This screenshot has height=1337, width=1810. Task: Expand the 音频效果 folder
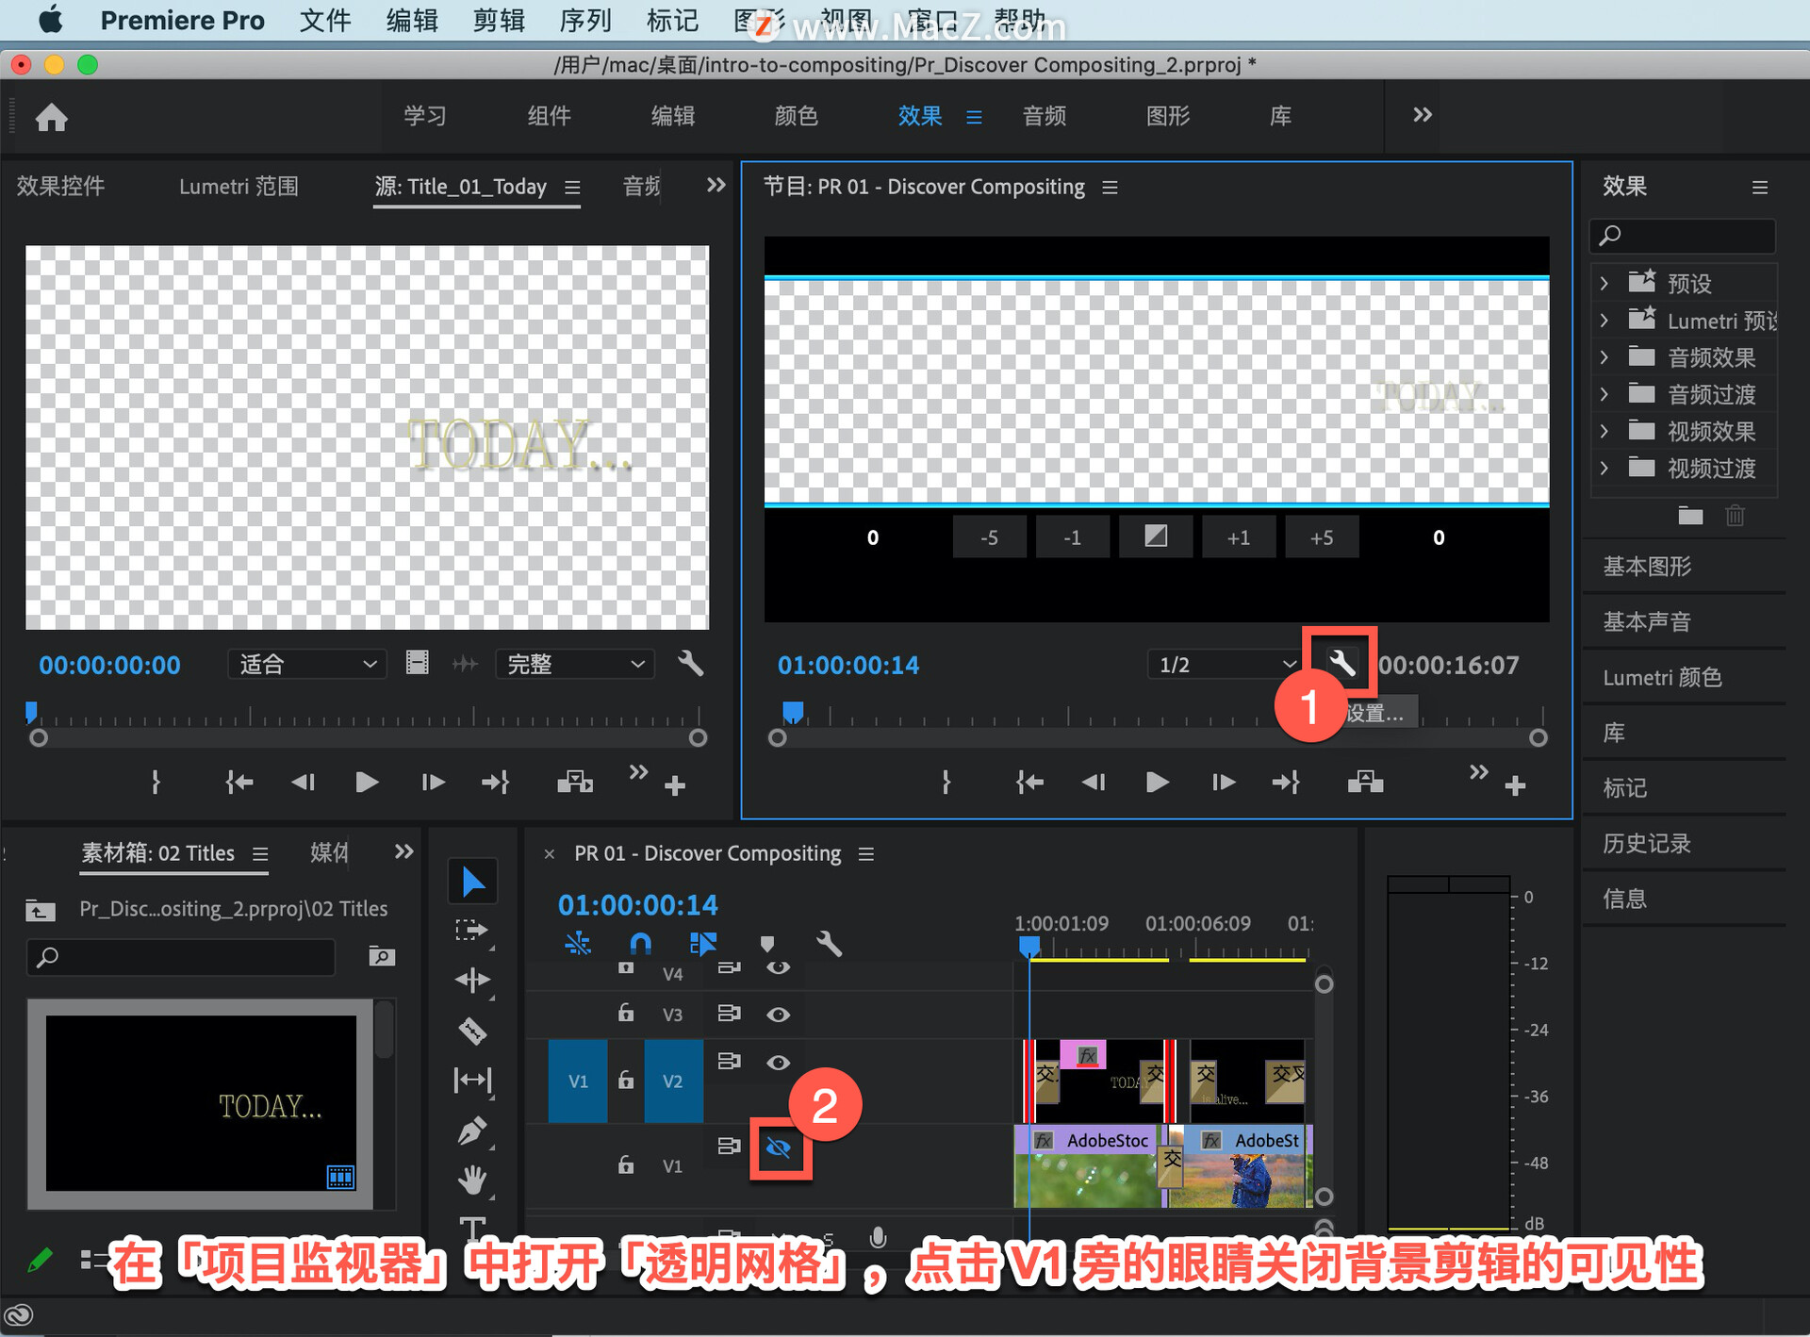click(1604, 356)
